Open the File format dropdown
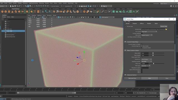 pos(149,31)
